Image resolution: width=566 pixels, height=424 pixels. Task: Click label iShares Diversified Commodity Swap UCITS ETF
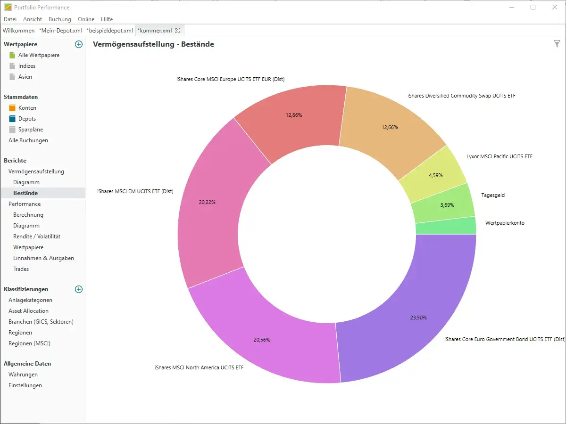tap(461, 96)
